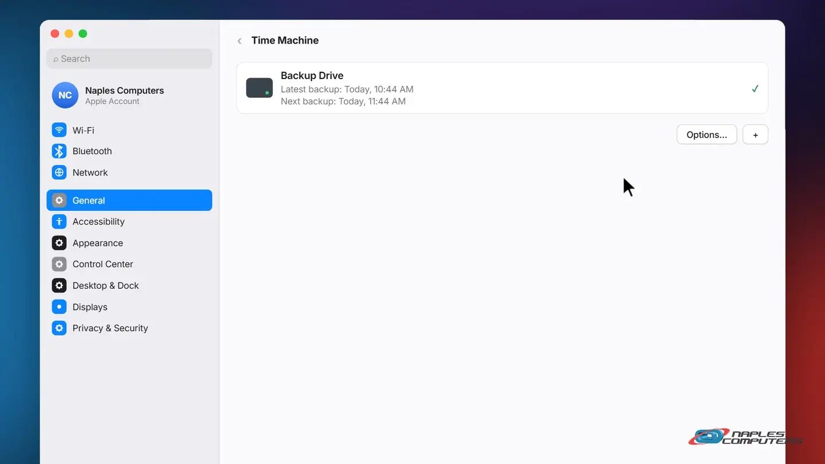Open Privacy & Security settings label

click(110, 328)
